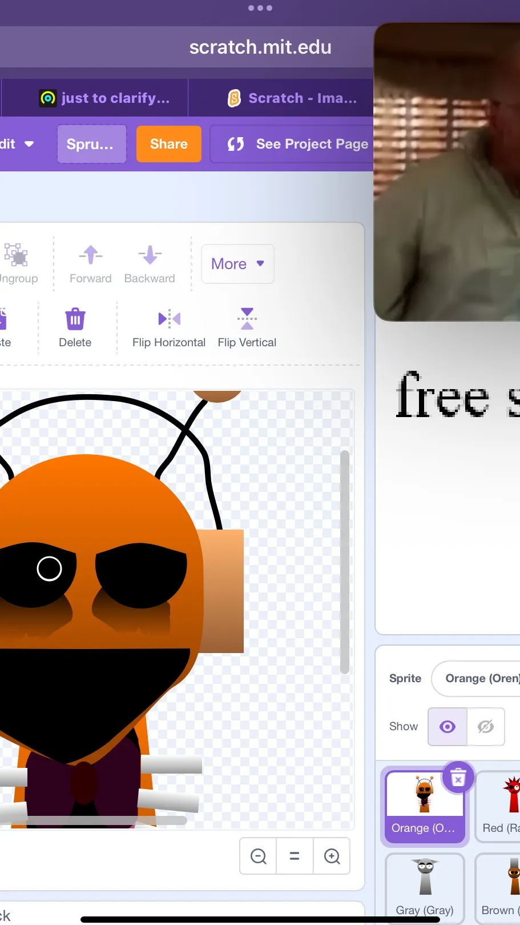The image size is (520, 925).
Task: Edit the project title field 'Spru...'
Action: click(91, 144)
